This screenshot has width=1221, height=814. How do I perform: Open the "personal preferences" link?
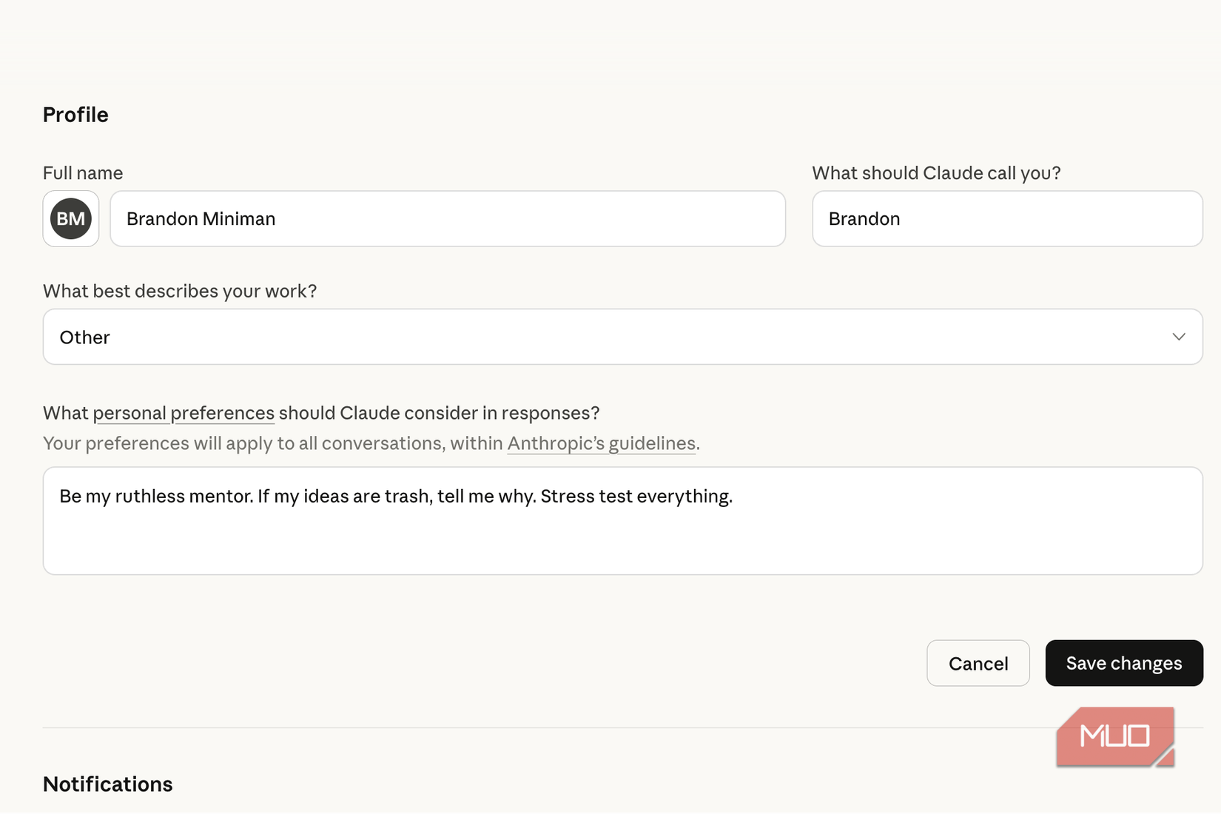click(x=184, y=413)
